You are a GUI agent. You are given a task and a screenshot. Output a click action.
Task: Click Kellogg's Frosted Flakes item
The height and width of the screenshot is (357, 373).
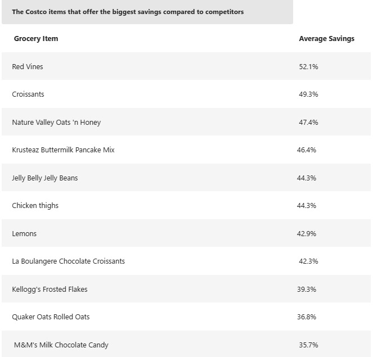pyautogui.click(x=50, y=290)
